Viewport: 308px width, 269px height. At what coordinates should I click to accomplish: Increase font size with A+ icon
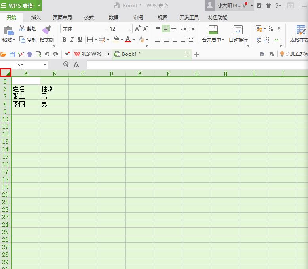point(137,29)
